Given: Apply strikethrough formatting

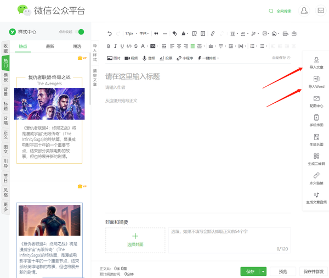Looking at the screenshot, I should (136, 46).
